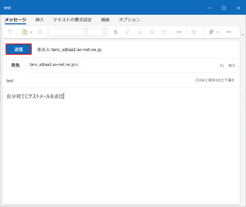Toggle bold formatting
246x207 pixels.
click(116, 32)
